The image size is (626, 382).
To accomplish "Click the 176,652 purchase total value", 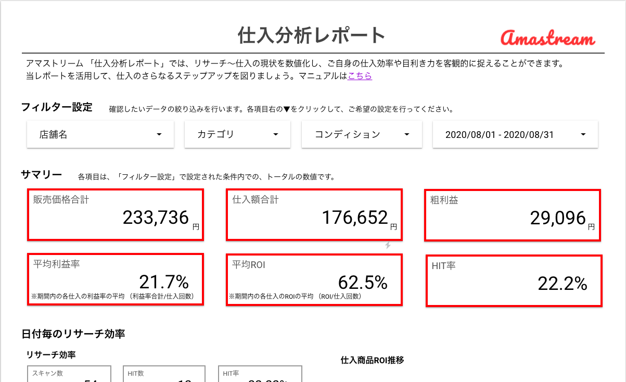I will click(355, 218).
